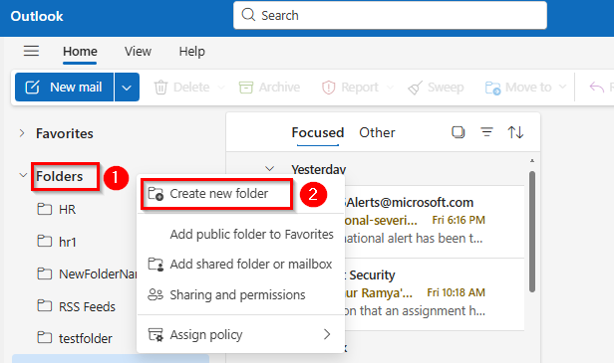The image size is (614, 363).
Task: Open the Help ribbon tab
Action: coord(191,51)
